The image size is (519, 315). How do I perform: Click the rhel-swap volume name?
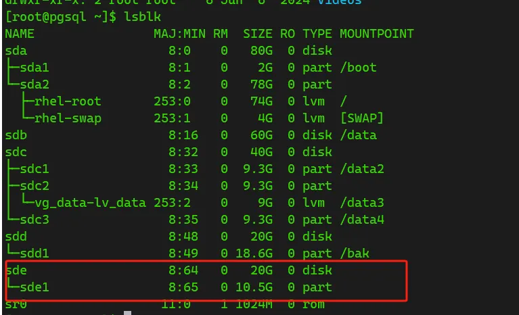(x=68, y=118)
